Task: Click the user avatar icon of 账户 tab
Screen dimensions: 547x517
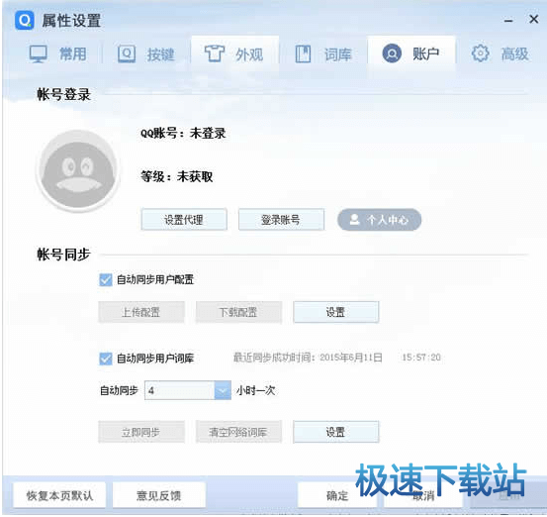Action: tap(392, 53)
